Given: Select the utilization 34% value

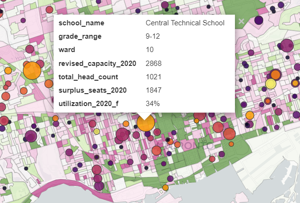Looking at the screenshot, I should [153, 103].
